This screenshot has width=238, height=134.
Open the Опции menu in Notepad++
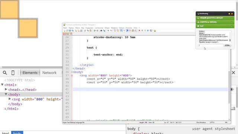[107, 28]
